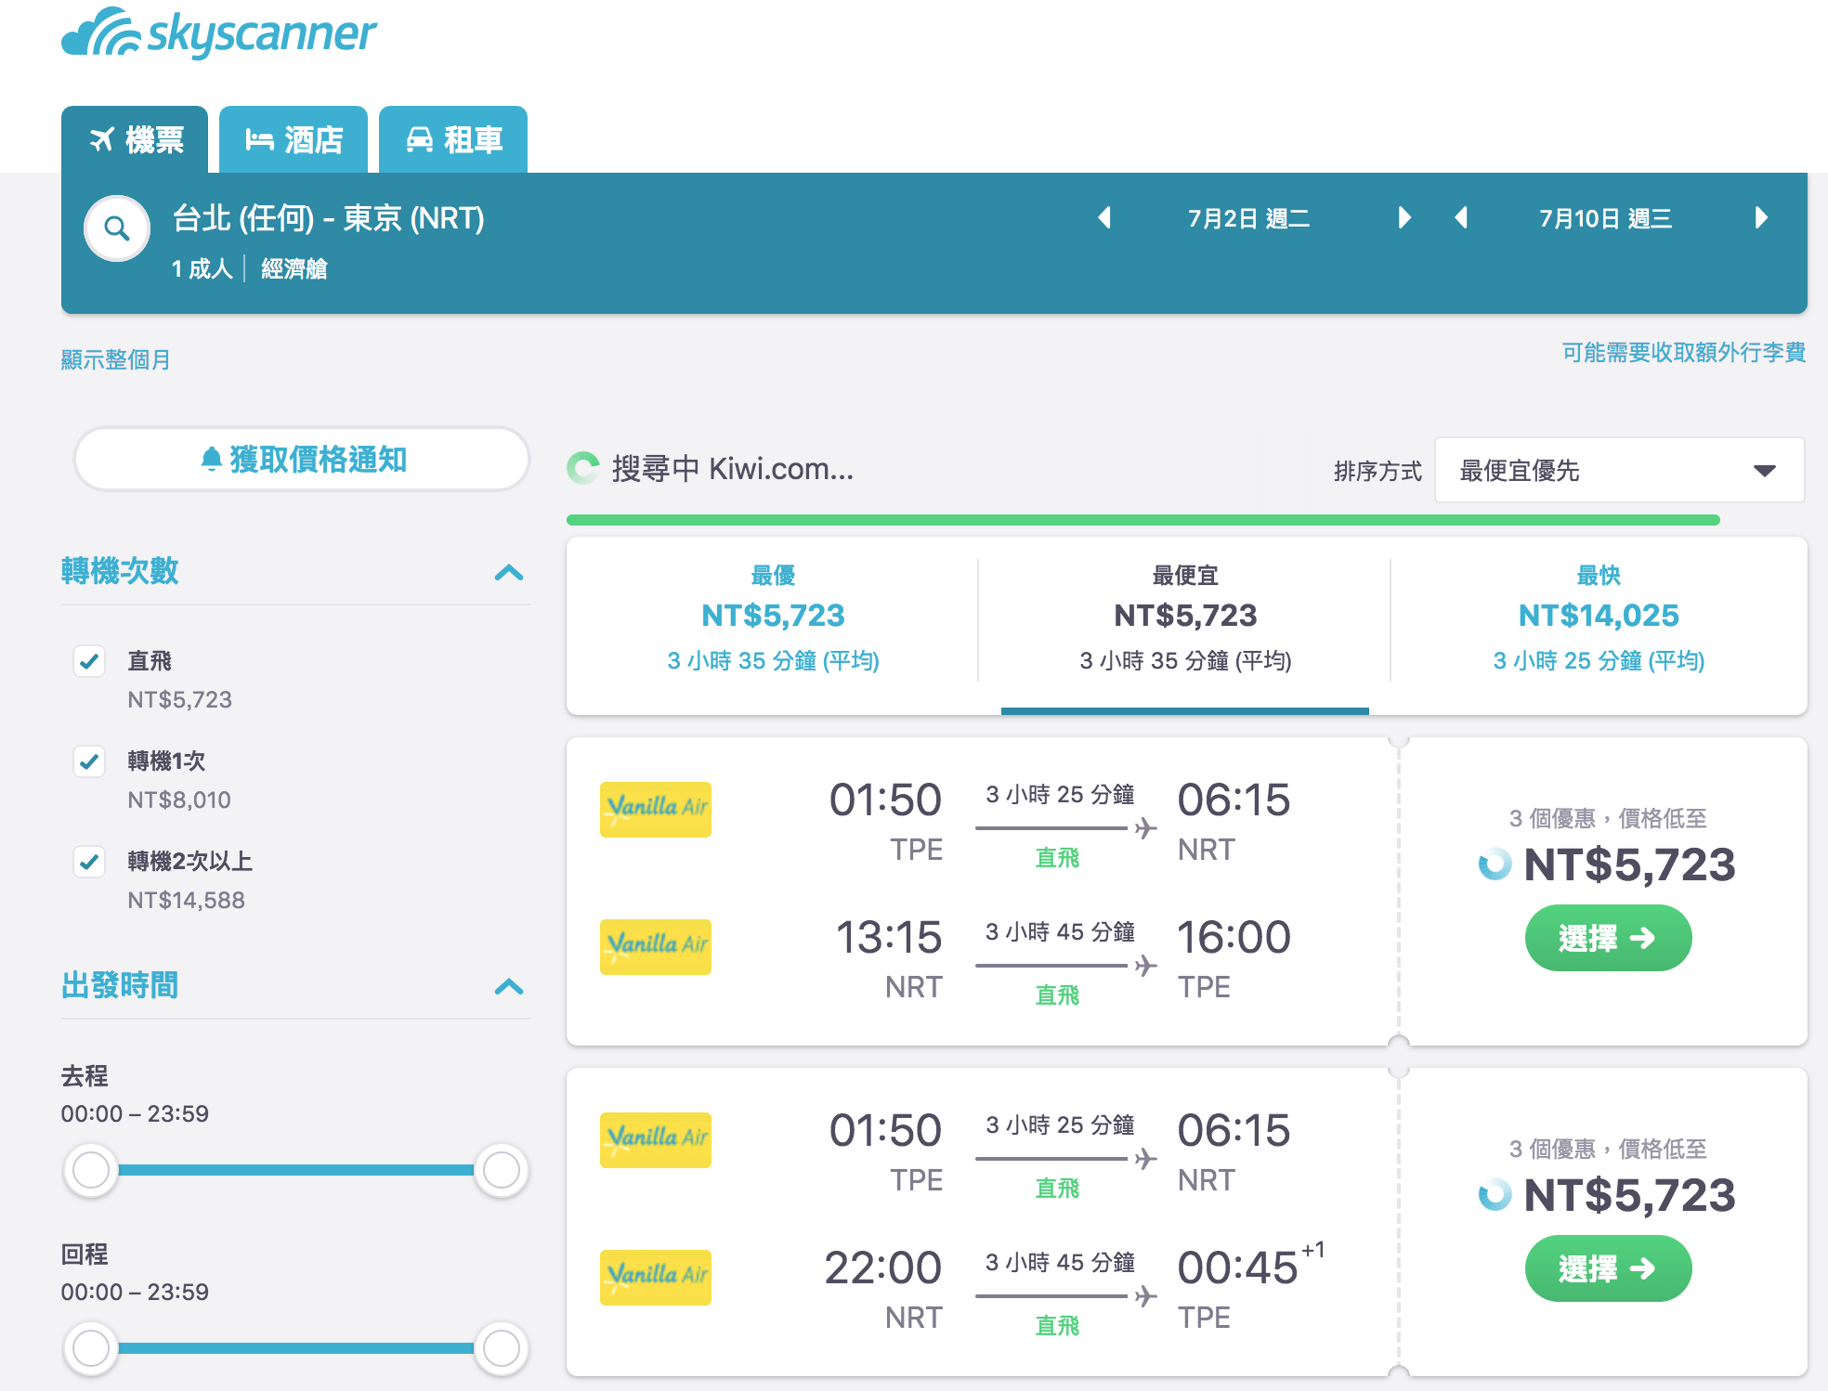Click 去程 slider right handle

tap(502, 1170)
